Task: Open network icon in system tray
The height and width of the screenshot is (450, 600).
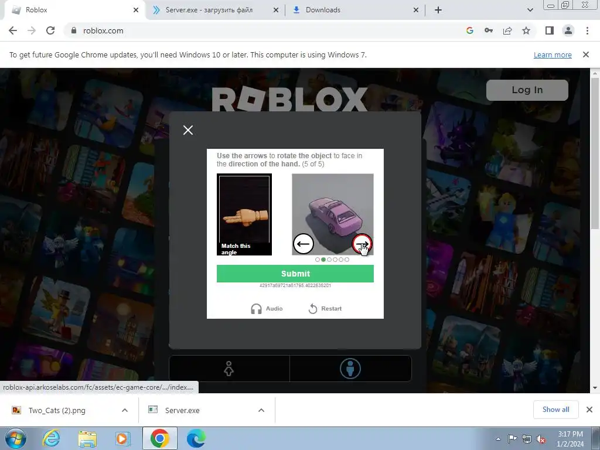Action: 527,438
